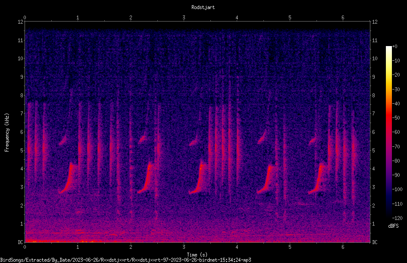
Task: Click the 5 tick on the bottom time axis
Action: [x=290, y=247]
